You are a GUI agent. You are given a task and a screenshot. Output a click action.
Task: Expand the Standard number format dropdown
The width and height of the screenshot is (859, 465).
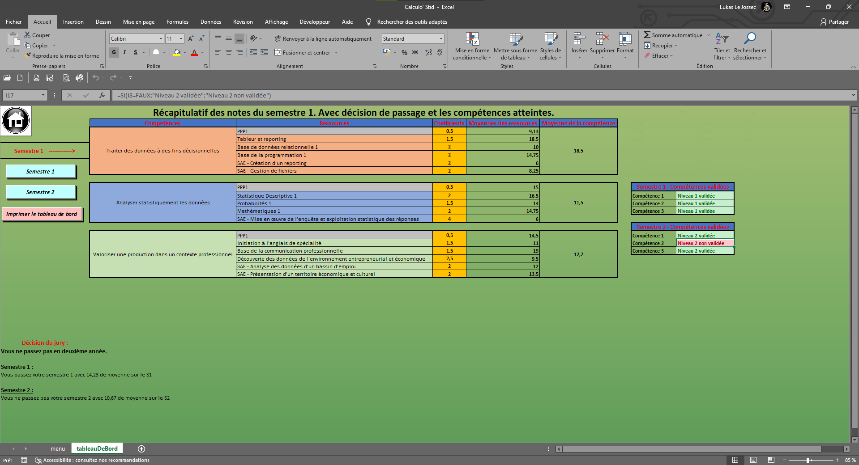coord(441,39)
